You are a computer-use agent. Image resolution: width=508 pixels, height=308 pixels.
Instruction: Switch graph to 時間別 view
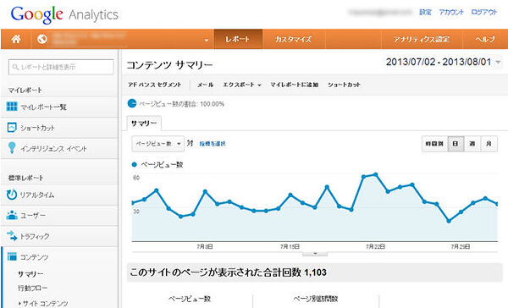(x=434, y=144)
